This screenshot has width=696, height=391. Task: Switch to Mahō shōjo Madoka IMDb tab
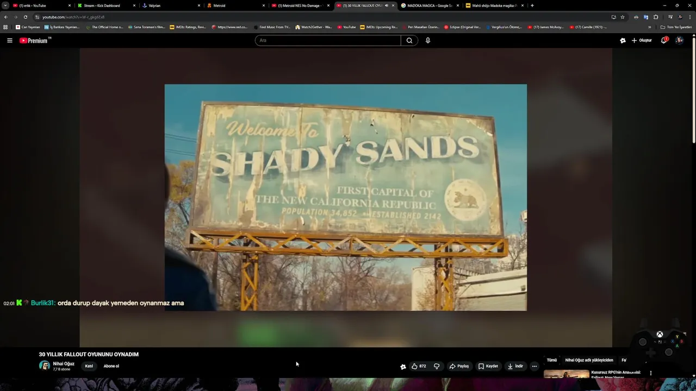(494, 5)
